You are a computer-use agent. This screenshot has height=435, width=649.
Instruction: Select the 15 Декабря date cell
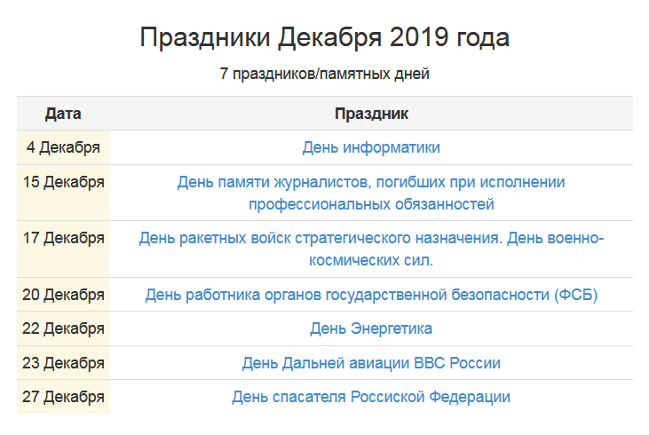pos(63,183)
